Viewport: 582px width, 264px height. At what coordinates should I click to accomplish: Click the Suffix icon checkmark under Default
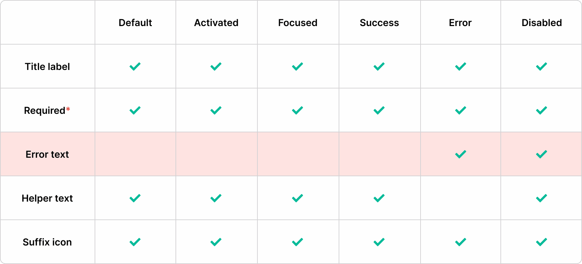point(135,242)
